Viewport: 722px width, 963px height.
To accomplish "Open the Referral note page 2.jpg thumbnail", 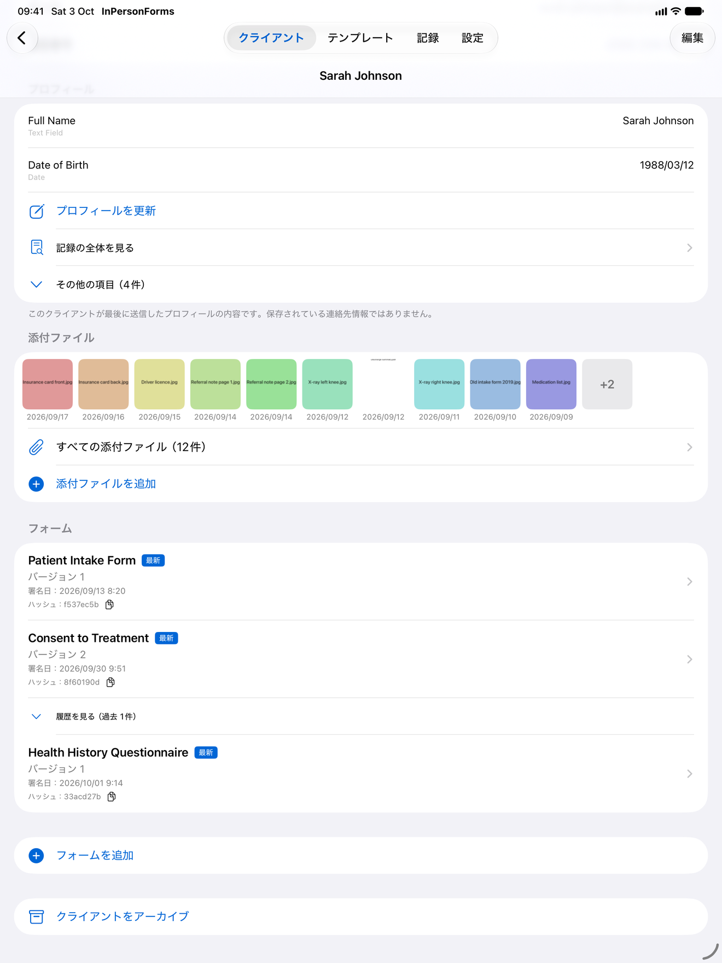I will click(x=271, y=384).
